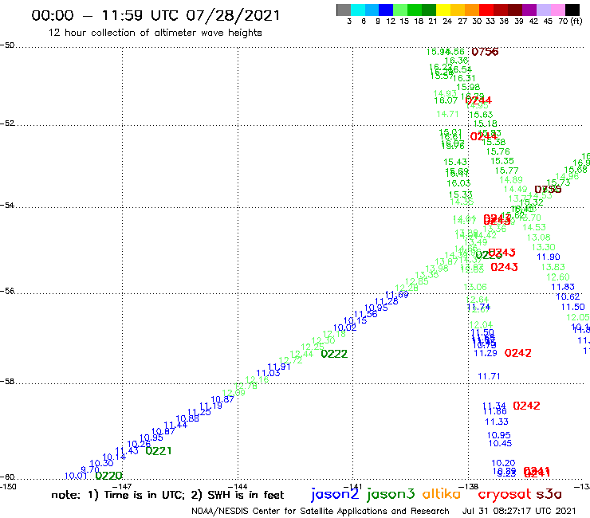Viewport: 590px width, 518px height.
Task: Click the time marker 0221
Action: coord(159,451)
